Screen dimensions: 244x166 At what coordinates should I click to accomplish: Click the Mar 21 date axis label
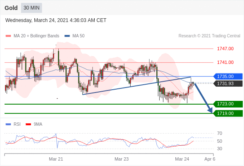(x=56, y=159)
